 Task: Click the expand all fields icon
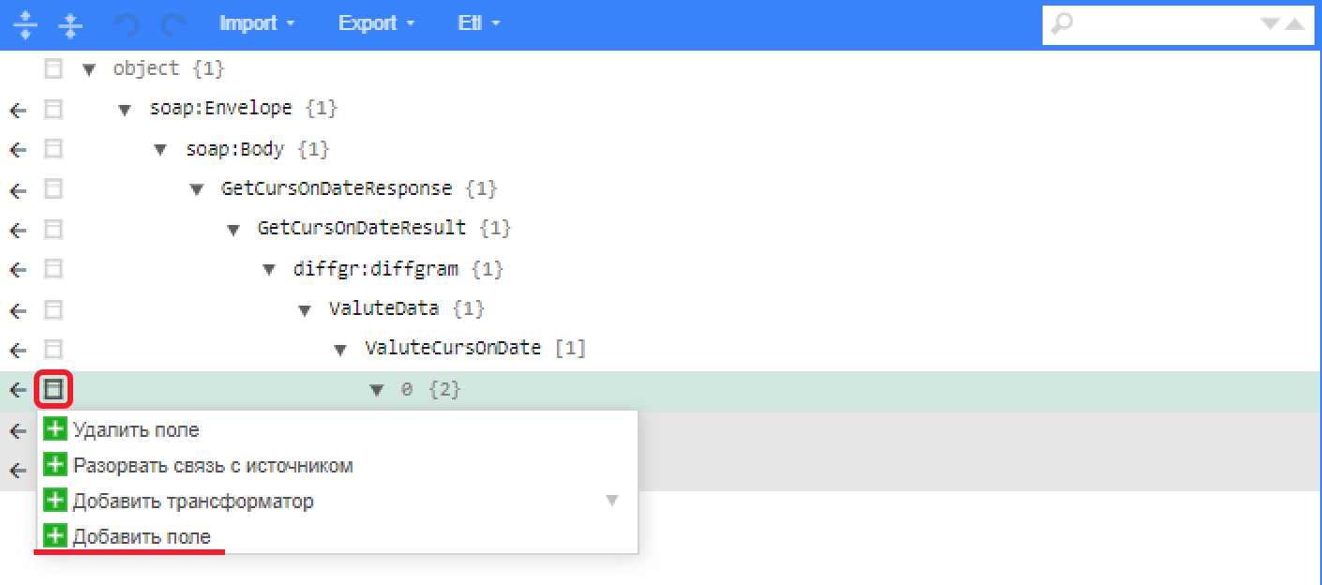pyautogui.click(x=26, y=24)
